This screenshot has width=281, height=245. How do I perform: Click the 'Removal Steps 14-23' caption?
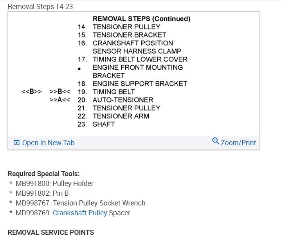click(x=40, y=7)
